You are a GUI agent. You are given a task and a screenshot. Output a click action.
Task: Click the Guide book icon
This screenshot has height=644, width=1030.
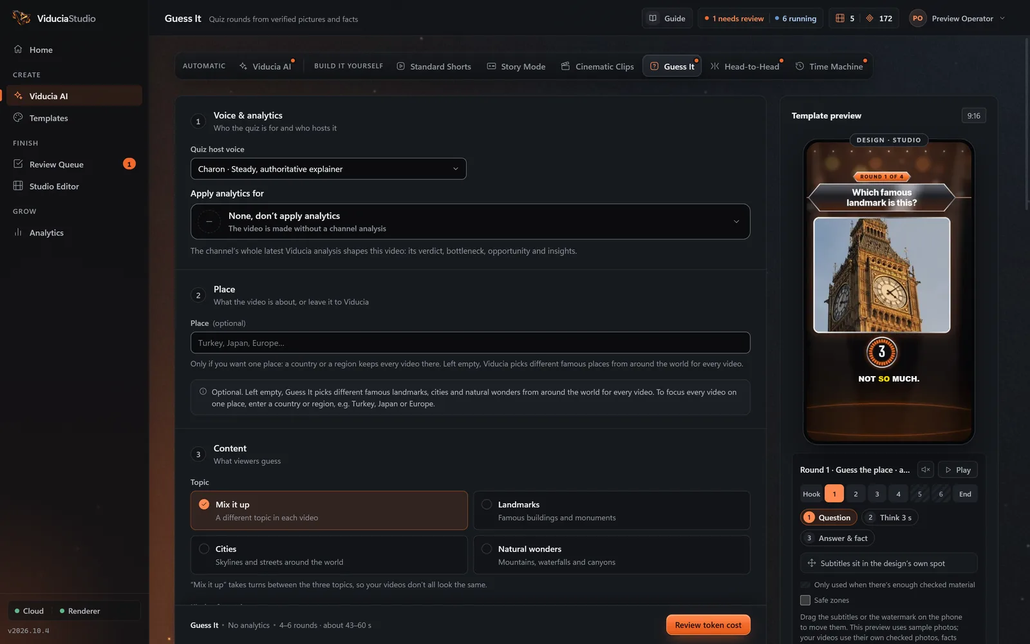[x=653, y=18]
